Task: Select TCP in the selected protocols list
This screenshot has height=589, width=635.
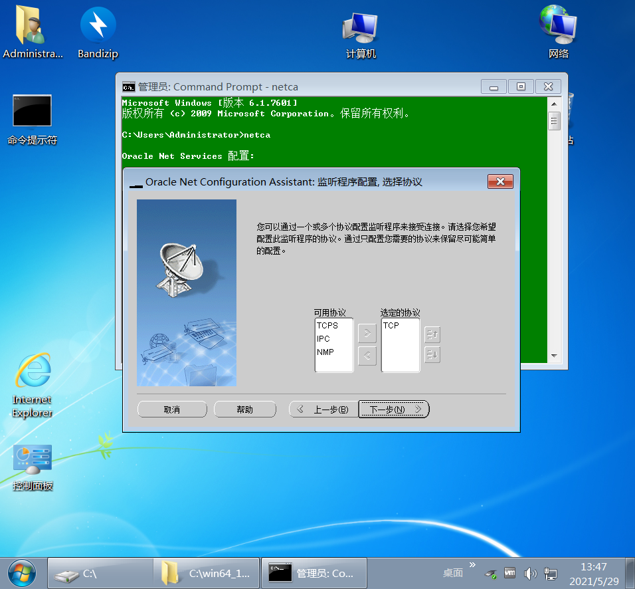Action: point(393,325)
